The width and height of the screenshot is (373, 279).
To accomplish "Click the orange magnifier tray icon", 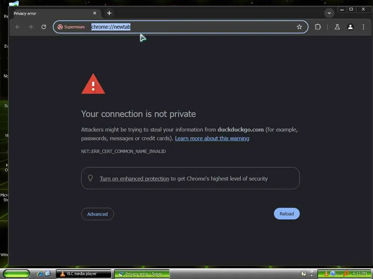I will pos(346,274).
